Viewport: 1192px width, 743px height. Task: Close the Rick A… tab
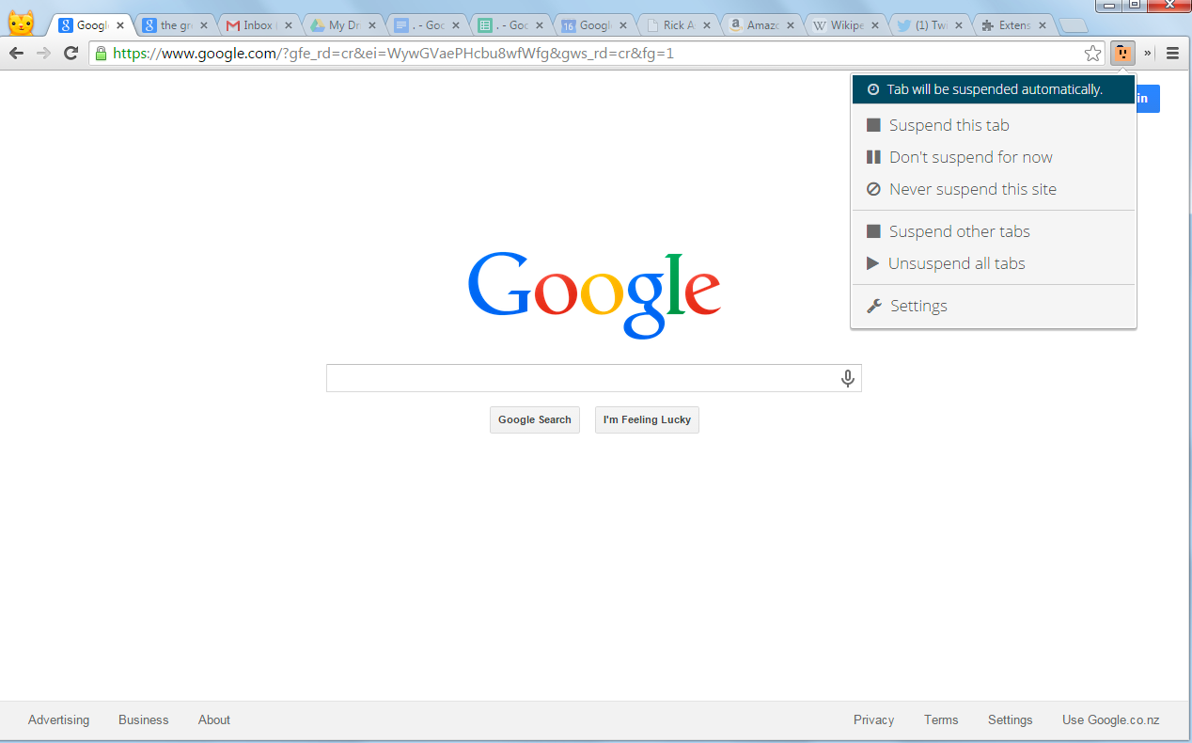click(706, 25)
